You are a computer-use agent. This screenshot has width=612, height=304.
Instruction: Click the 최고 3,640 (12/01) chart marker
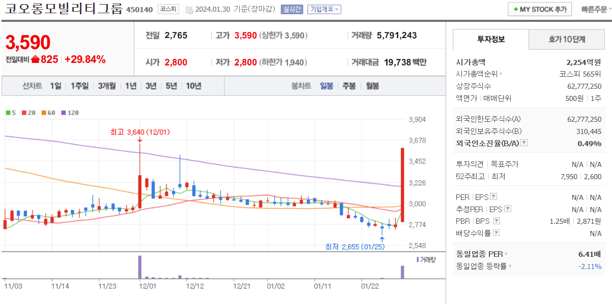click(140, 132)
